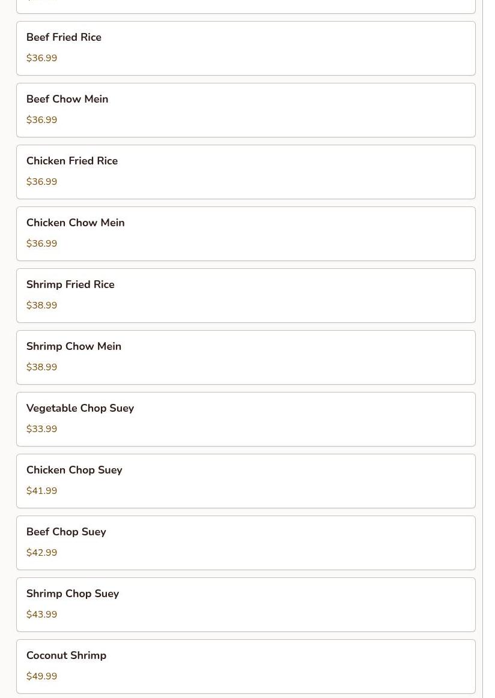Choose Chicken Fried Rice from the menu

tap(246, 172)
